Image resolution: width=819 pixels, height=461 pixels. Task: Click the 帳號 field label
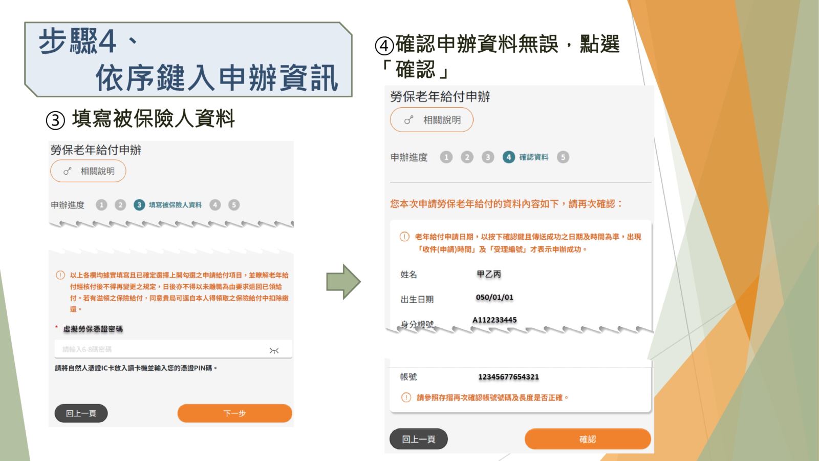pyautogui.click(x=408, y=377)
